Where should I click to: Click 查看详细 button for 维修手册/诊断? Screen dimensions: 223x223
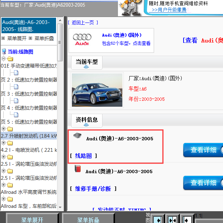tap(203, 183)
